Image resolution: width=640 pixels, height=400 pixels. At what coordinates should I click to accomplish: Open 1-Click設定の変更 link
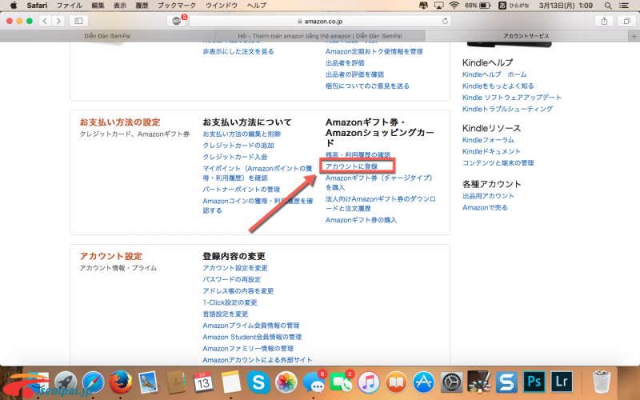coord(230,302)
